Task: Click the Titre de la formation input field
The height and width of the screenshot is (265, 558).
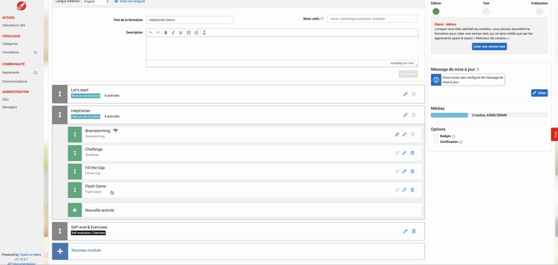Action: click(x=190, y=20)
